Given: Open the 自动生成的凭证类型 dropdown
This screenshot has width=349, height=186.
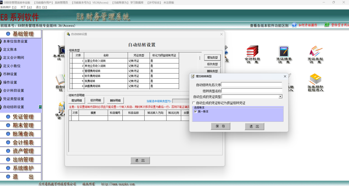Looking at the screenshot, I should [x=280, y=97].
